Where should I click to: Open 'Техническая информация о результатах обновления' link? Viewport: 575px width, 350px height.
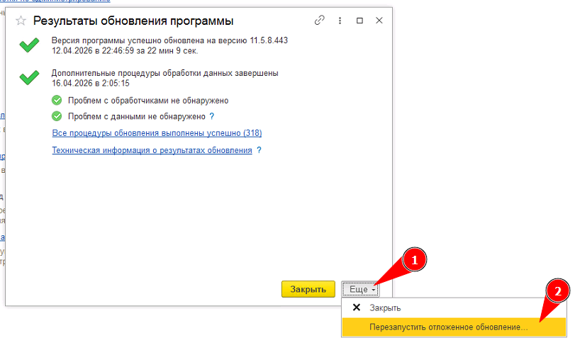click(x=152, y=150)
